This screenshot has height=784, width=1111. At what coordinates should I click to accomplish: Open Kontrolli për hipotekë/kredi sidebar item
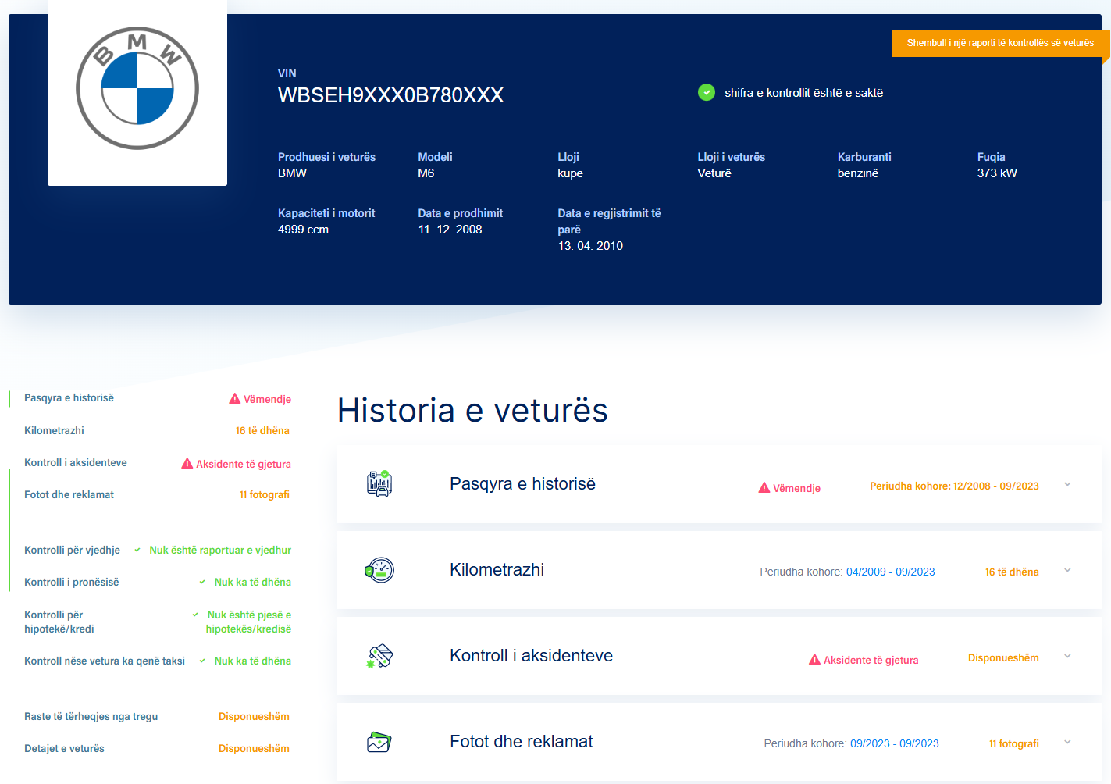click(59, 622)
